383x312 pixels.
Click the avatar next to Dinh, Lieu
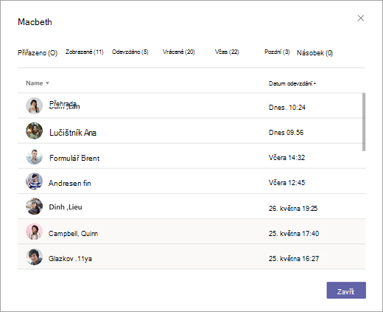pyautogui.click(x=34, y=207)
